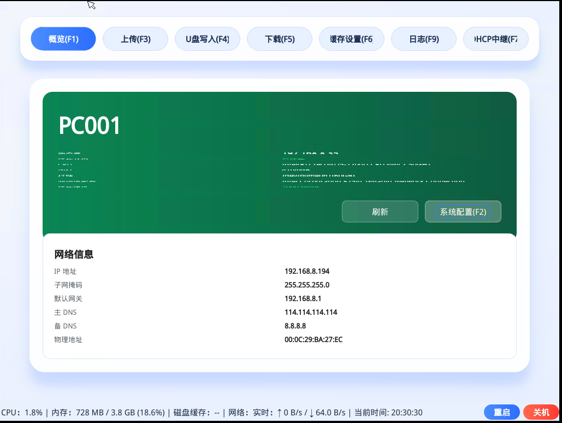Viewport: 562px width, 423px height.
Task: Click the default gateway value 192.168.8.1
Action: pos(303,298)
